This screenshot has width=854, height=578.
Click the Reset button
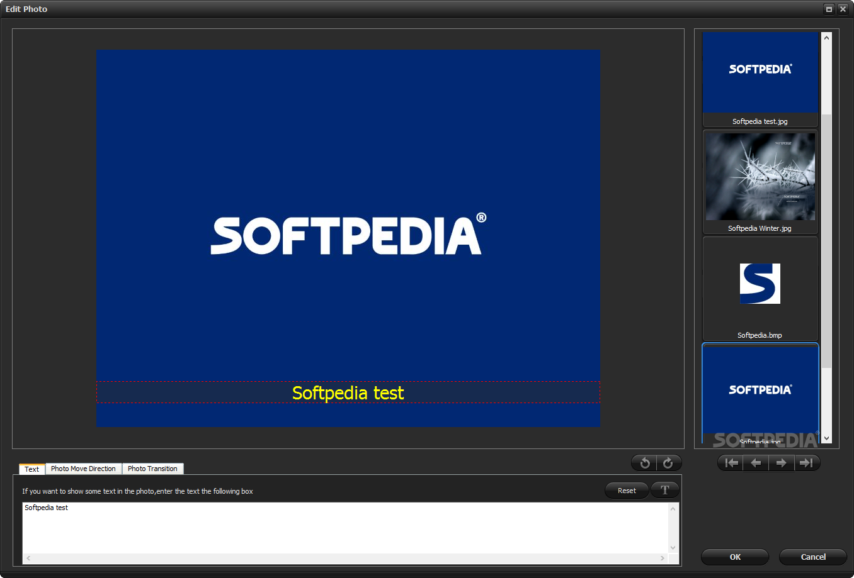pyautogui.click(x=627, y=491)
